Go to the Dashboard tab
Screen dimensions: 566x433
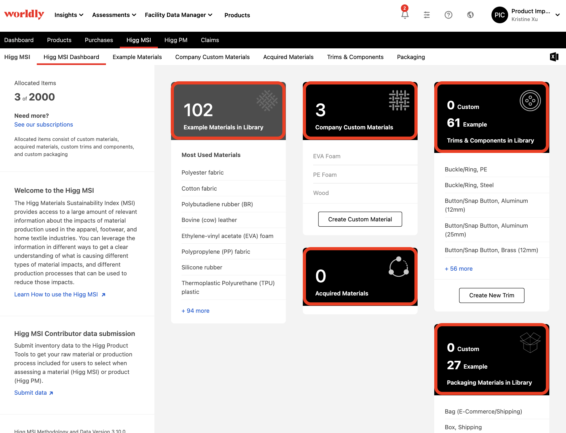[19, 40]
